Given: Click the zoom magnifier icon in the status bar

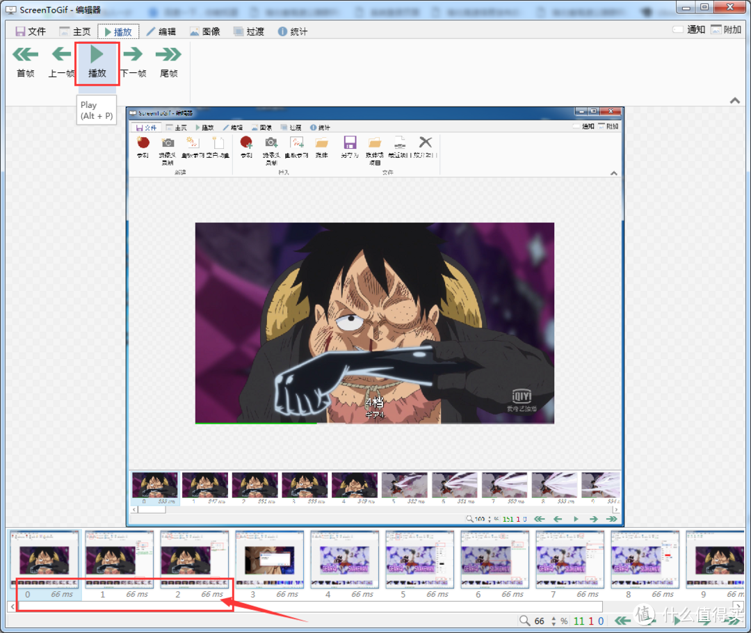Looking at the screenshot, I should [x=524, y=620].
